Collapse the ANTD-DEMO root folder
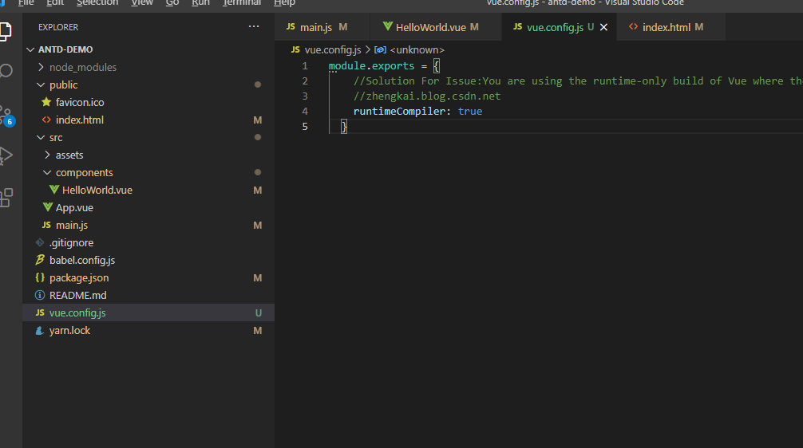 [30, 49]
